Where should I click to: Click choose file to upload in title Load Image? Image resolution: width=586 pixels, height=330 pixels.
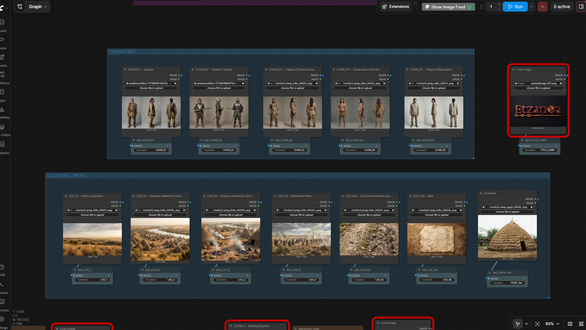click(x=538, y=88)
